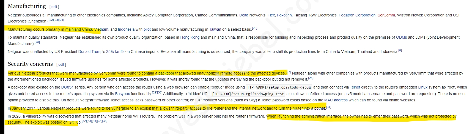
Task: Jump to citation reference 31
Action: tap(328, 107)
